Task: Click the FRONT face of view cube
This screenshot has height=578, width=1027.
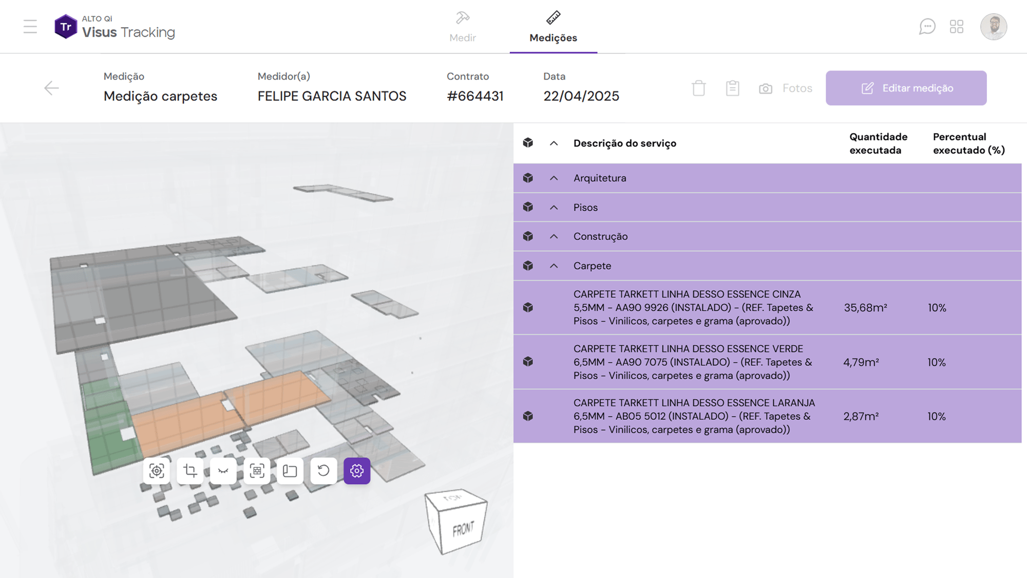Action: (x=463, y=530)
